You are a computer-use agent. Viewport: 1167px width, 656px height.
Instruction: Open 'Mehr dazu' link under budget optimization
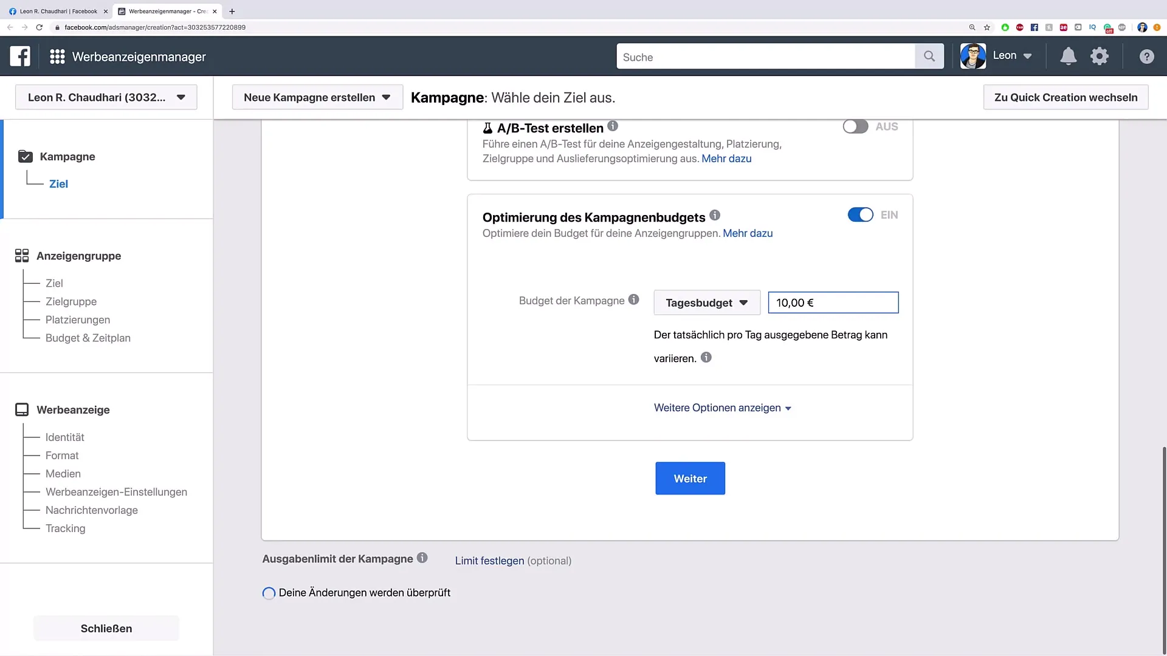(748, 233)
